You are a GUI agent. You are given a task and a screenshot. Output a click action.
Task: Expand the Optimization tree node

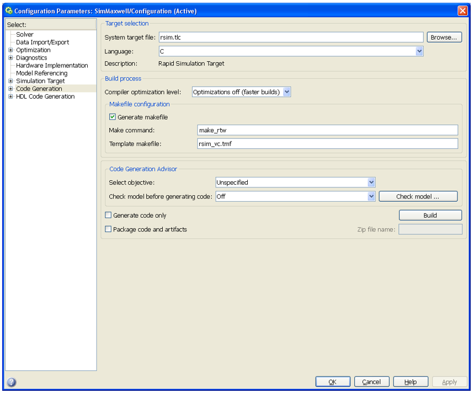10,50
